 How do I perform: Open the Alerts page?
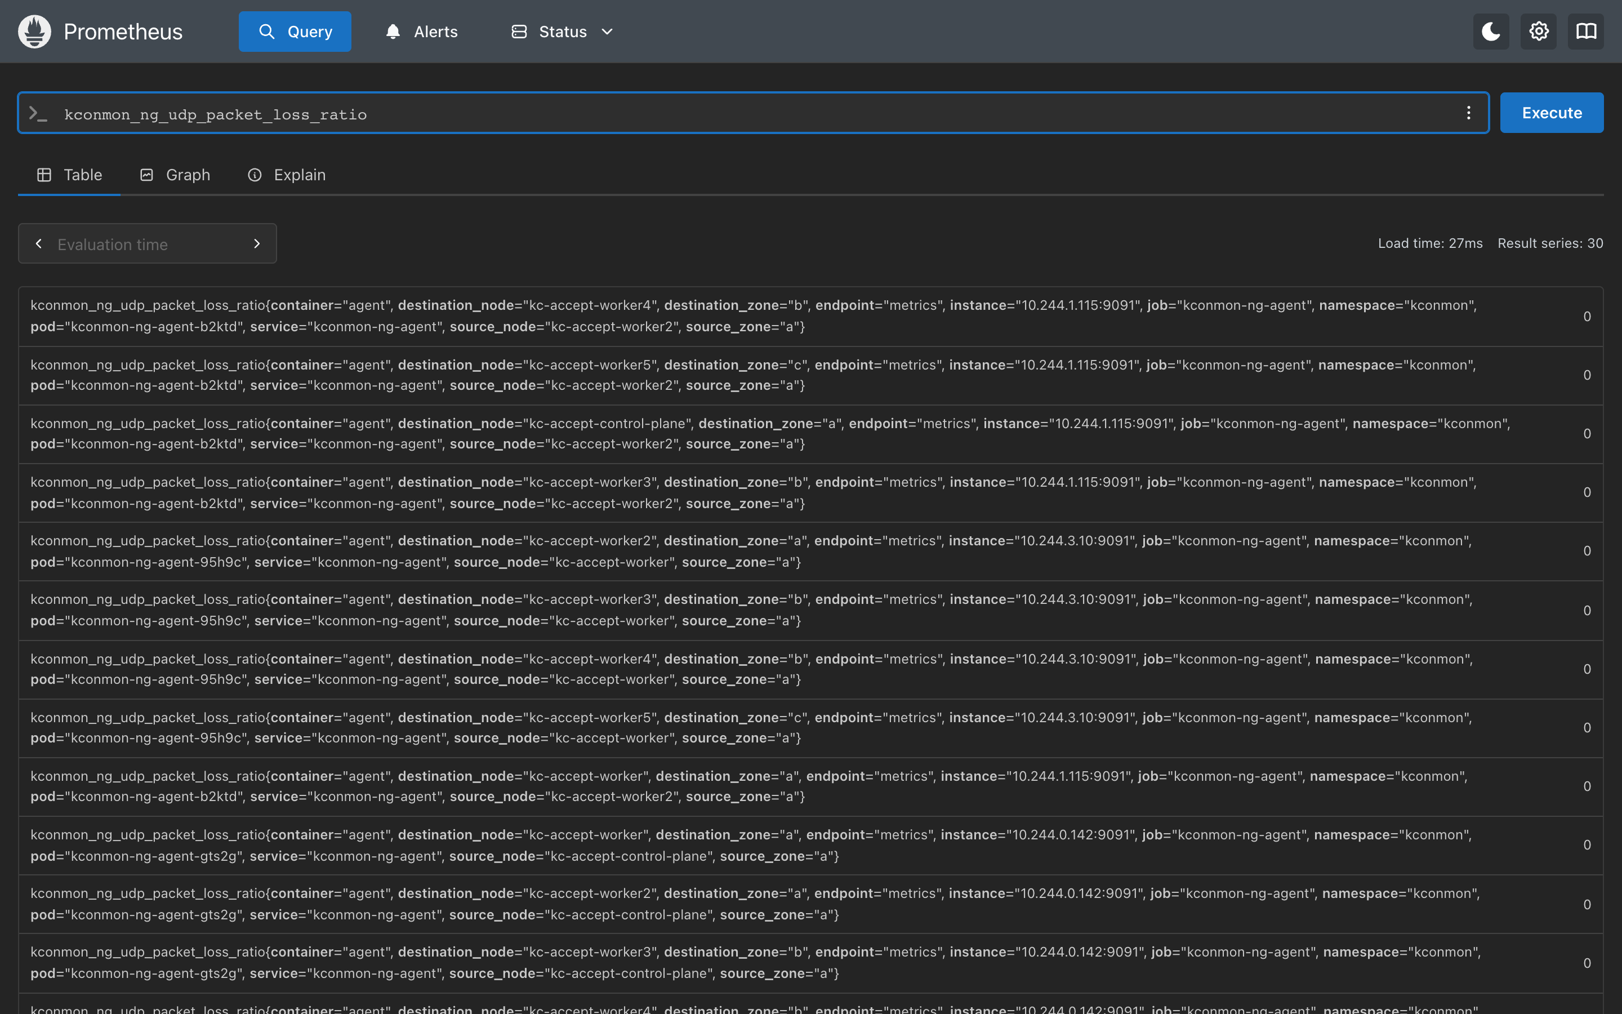422,32
